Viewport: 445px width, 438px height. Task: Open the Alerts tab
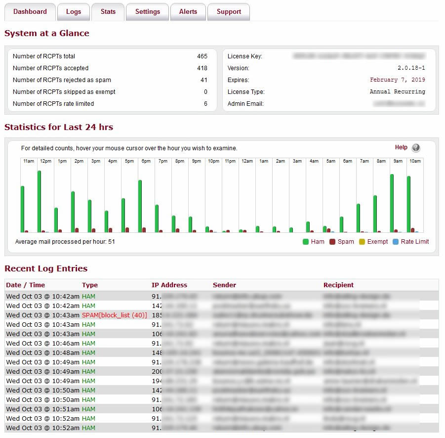[188, 12]
